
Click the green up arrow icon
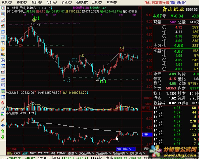3,131
